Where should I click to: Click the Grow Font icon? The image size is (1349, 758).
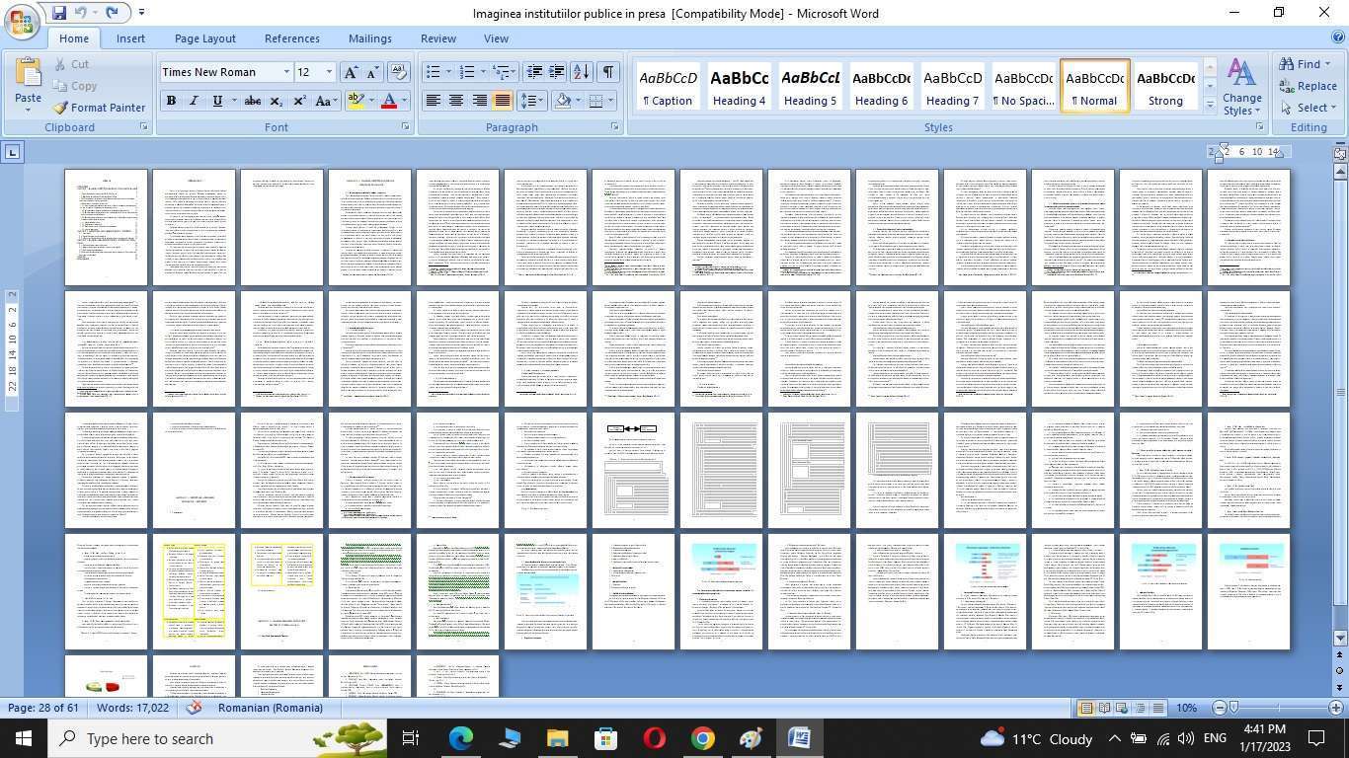tap(350, 72)
